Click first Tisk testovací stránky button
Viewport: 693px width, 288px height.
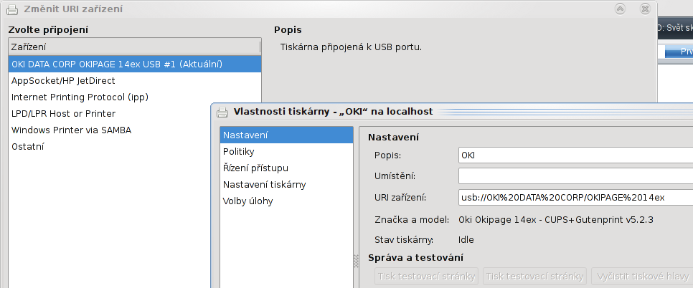427,277
